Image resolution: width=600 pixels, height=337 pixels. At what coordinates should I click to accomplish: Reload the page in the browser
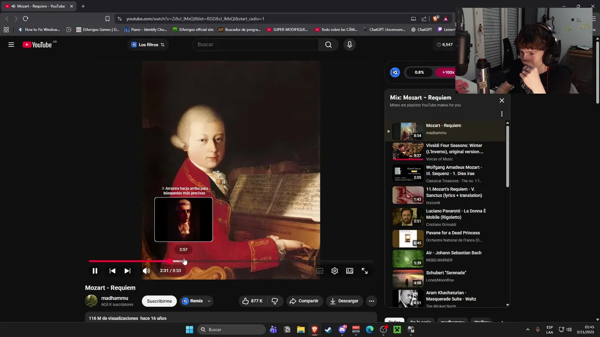pyautogui.click(x=25, y=19)
